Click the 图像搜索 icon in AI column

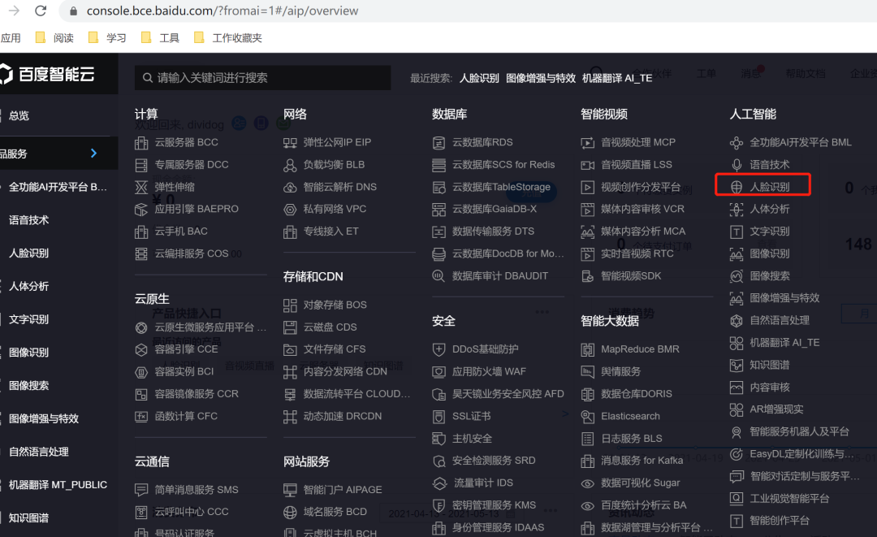(737, 276)
